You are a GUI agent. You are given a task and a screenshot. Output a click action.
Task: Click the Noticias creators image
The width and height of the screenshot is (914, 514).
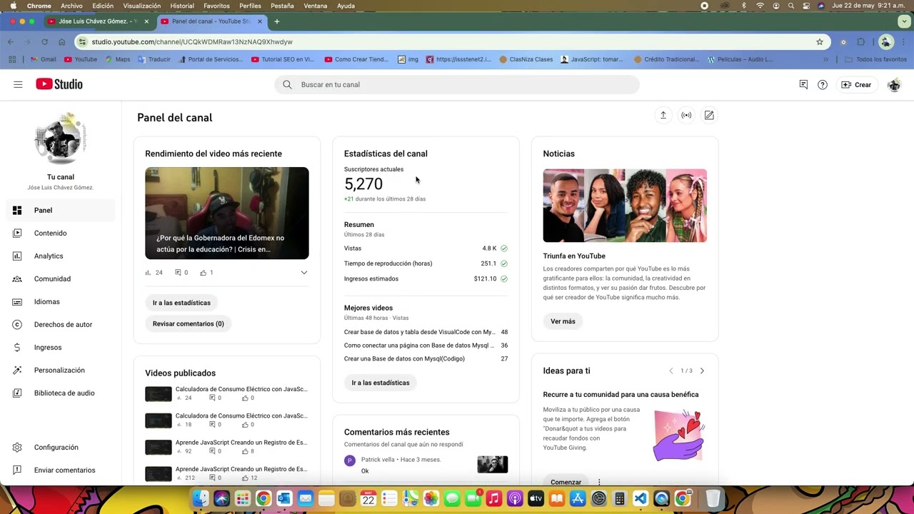click(x=625, y=206)
